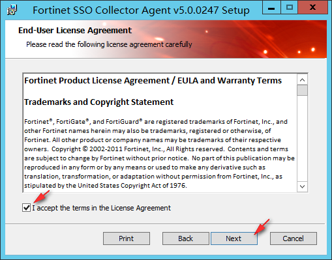Click the setup window title text

pos(141,10)
